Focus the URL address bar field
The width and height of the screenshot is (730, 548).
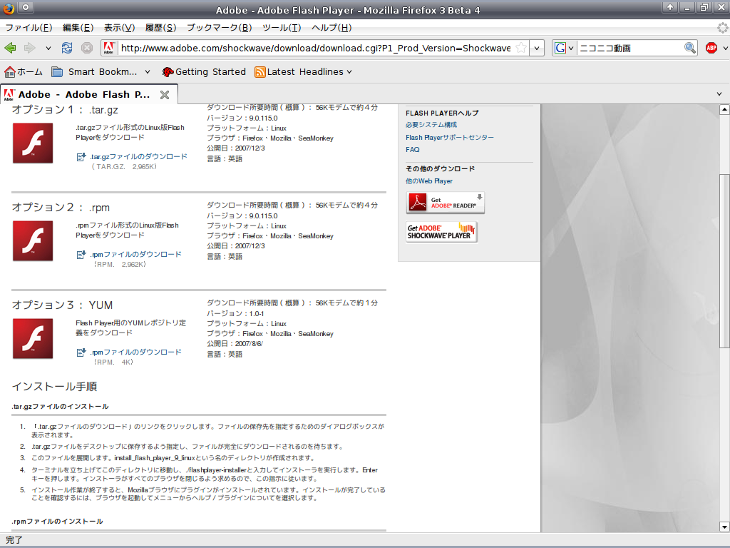pyautogui.click(x=316, y=48)
